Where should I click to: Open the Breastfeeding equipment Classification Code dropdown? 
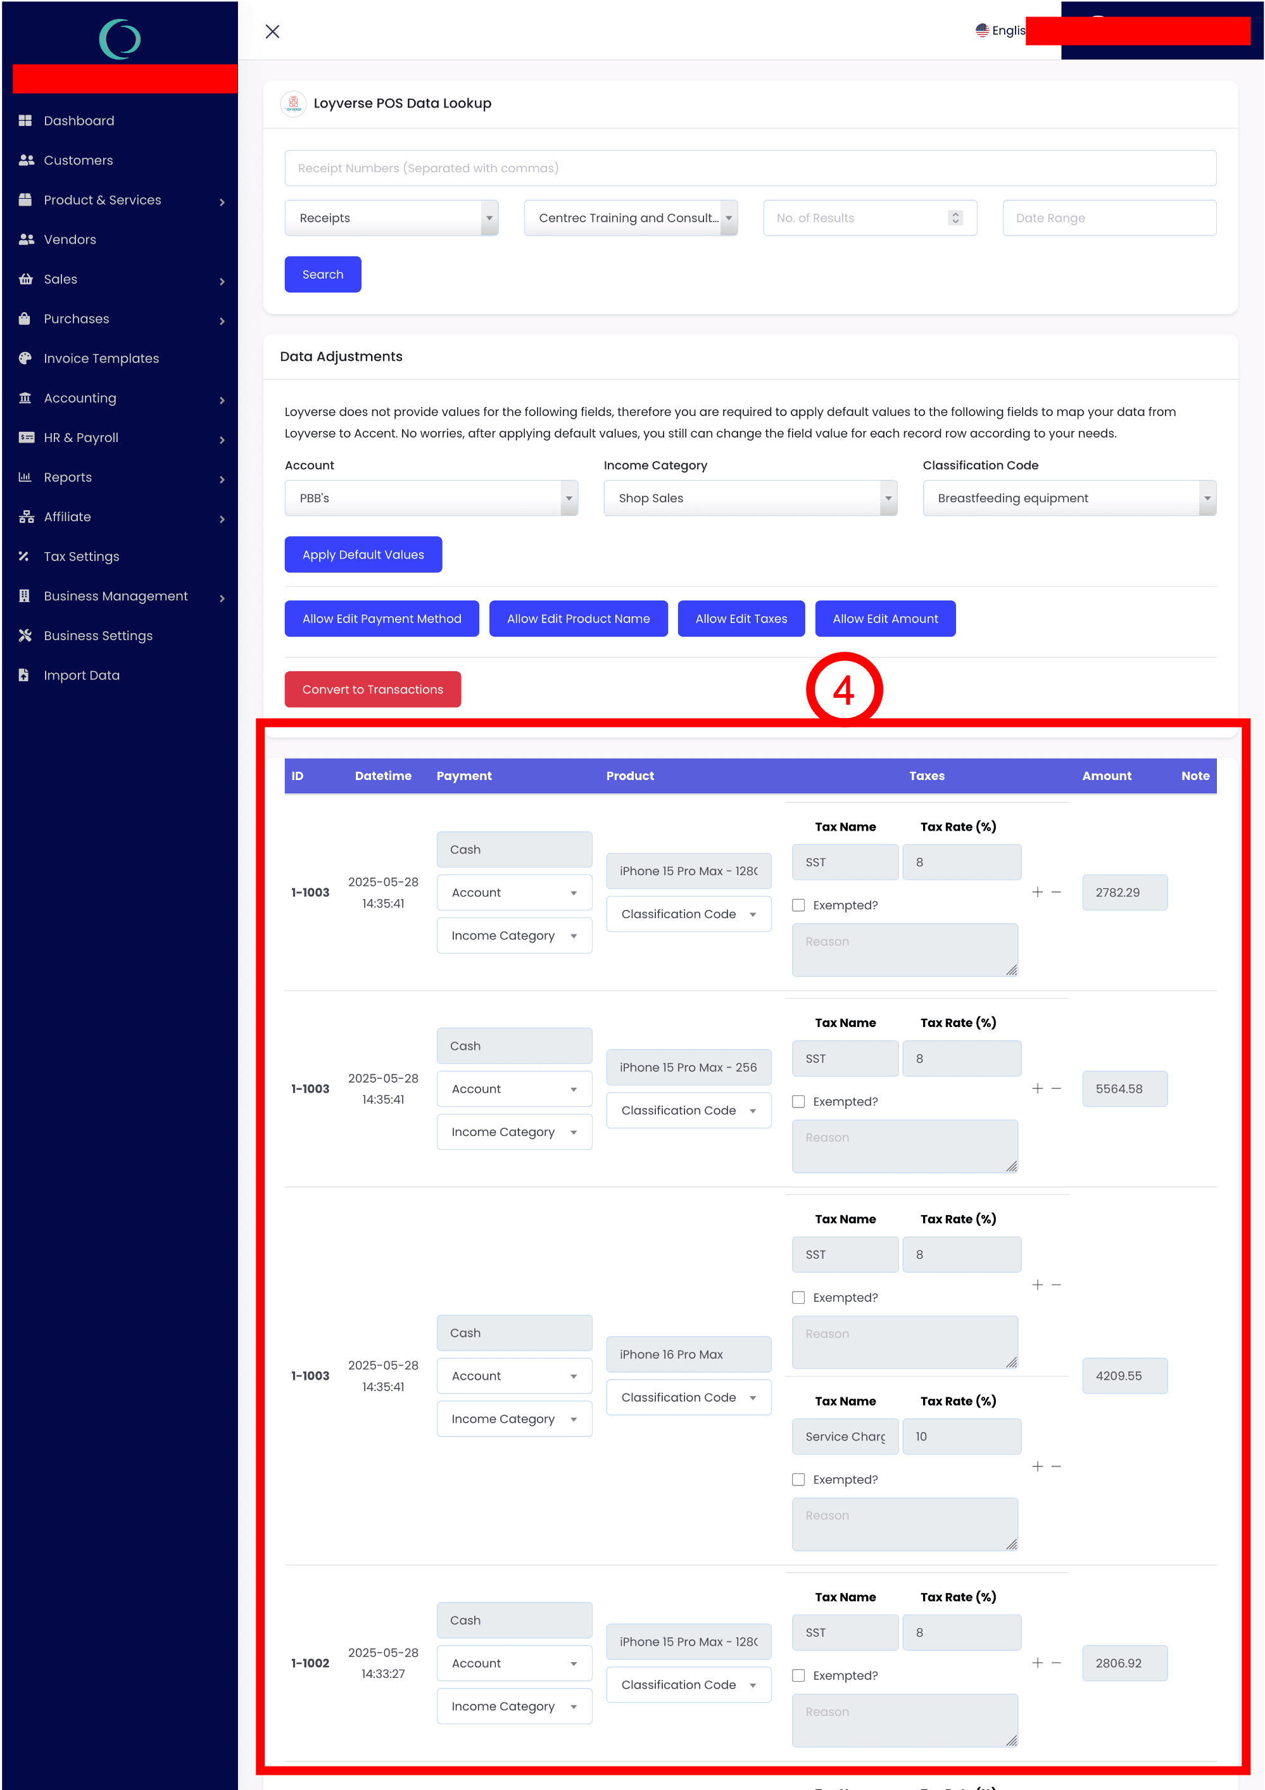1069,498
